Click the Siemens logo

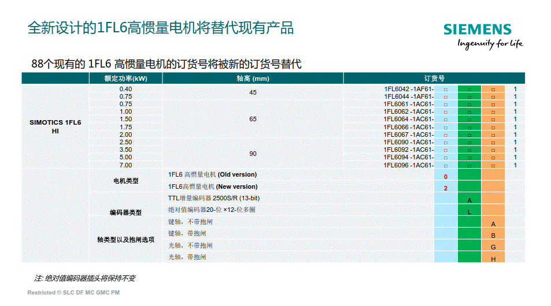(478, 30)
